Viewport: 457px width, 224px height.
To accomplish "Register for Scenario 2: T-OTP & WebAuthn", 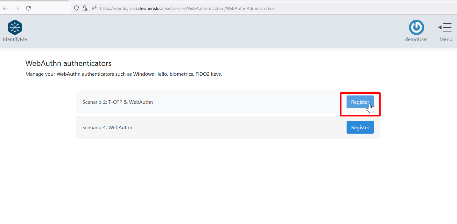I will pos(360,102).
